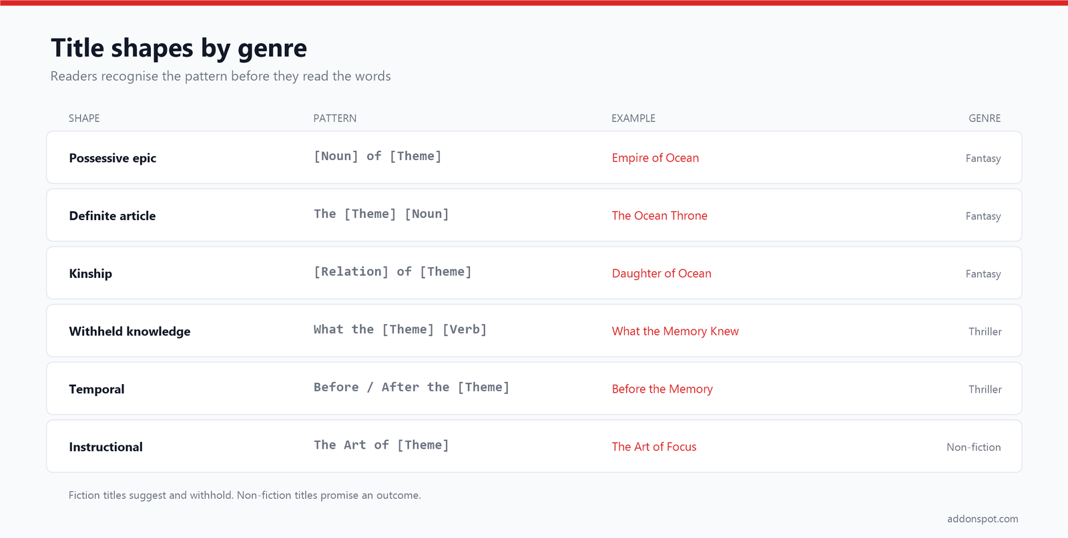This screenshot has width=1068, height=538.
Task: Select the 'Withheld knowledge' shape cell
Action: coord(129,331)
